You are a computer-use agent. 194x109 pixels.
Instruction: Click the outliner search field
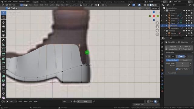click(x=179, y=5)
